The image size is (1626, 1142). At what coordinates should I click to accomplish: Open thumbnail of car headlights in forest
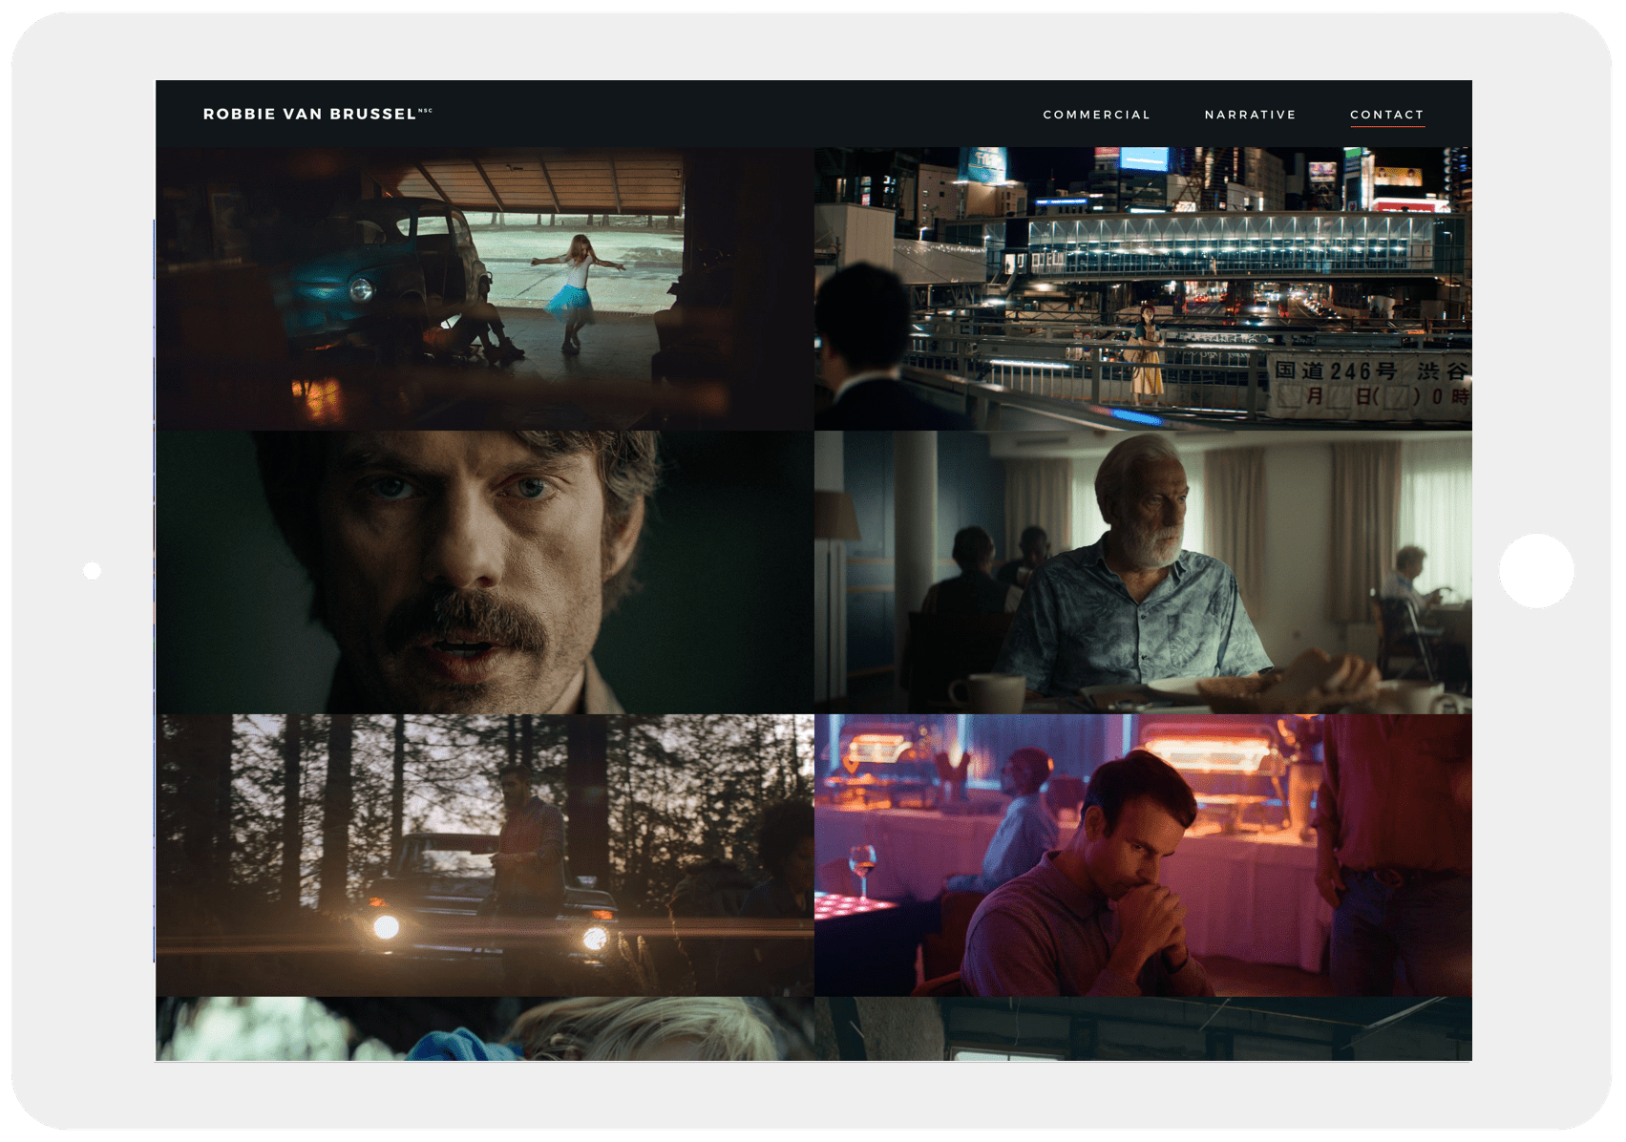click(x=485, y=856)
